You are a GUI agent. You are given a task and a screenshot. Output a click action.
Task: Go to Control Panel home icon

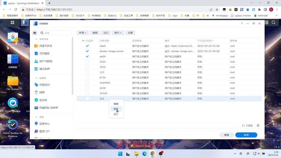tap(35, 33)
